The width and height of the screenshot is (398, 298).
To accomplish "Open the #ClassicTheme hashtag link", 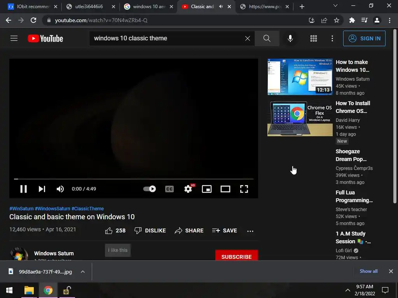I will pos(87,208).
